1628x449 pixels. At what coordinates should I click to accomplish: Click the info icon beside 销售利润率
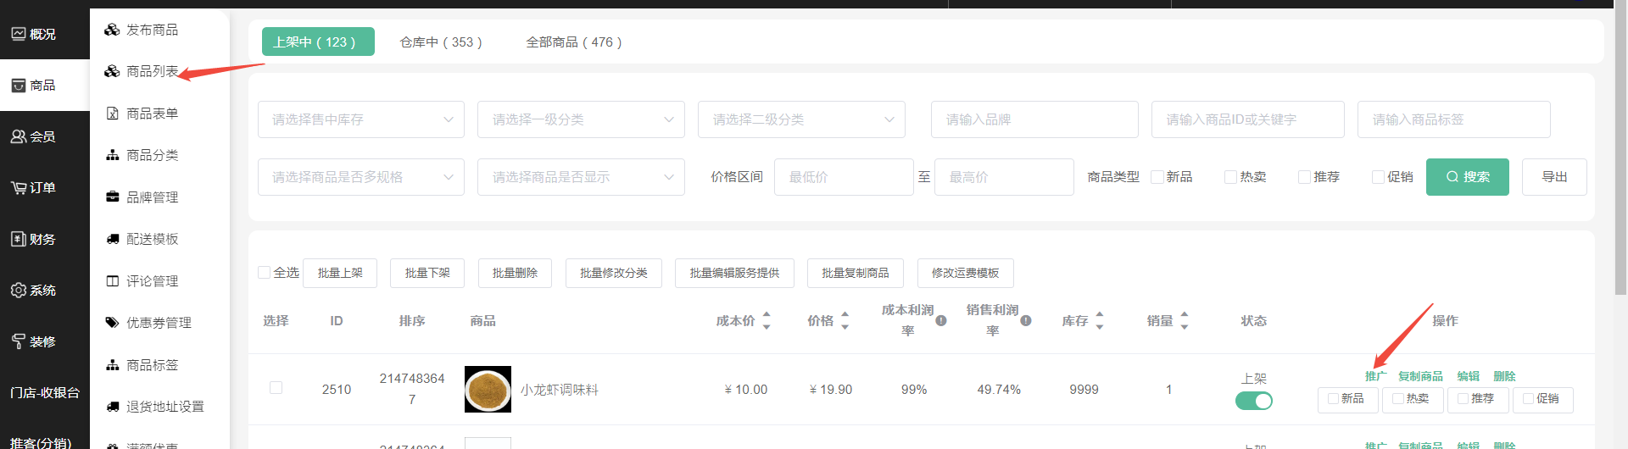pos(1026,321)
